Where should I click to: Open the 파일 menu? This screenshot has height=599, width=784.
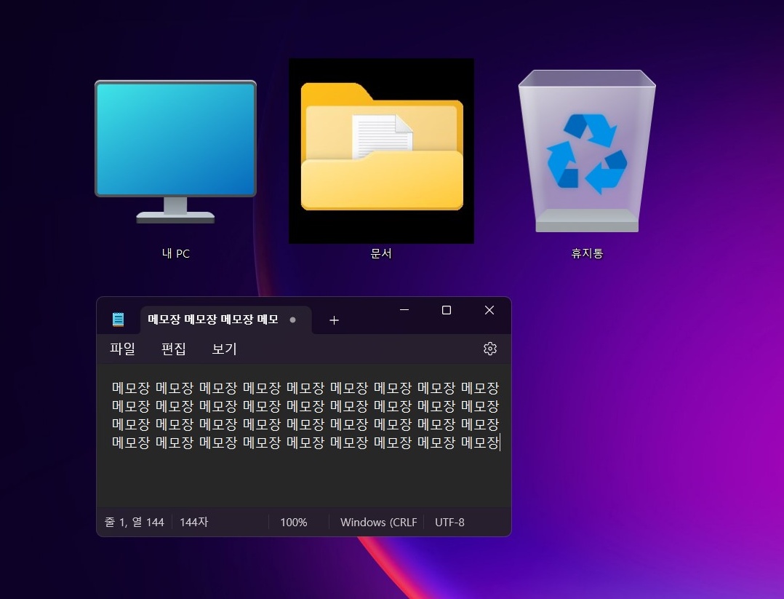122,349
